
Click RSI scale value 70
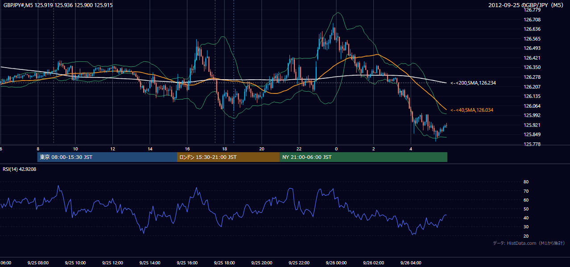click(x=526, y=191)
